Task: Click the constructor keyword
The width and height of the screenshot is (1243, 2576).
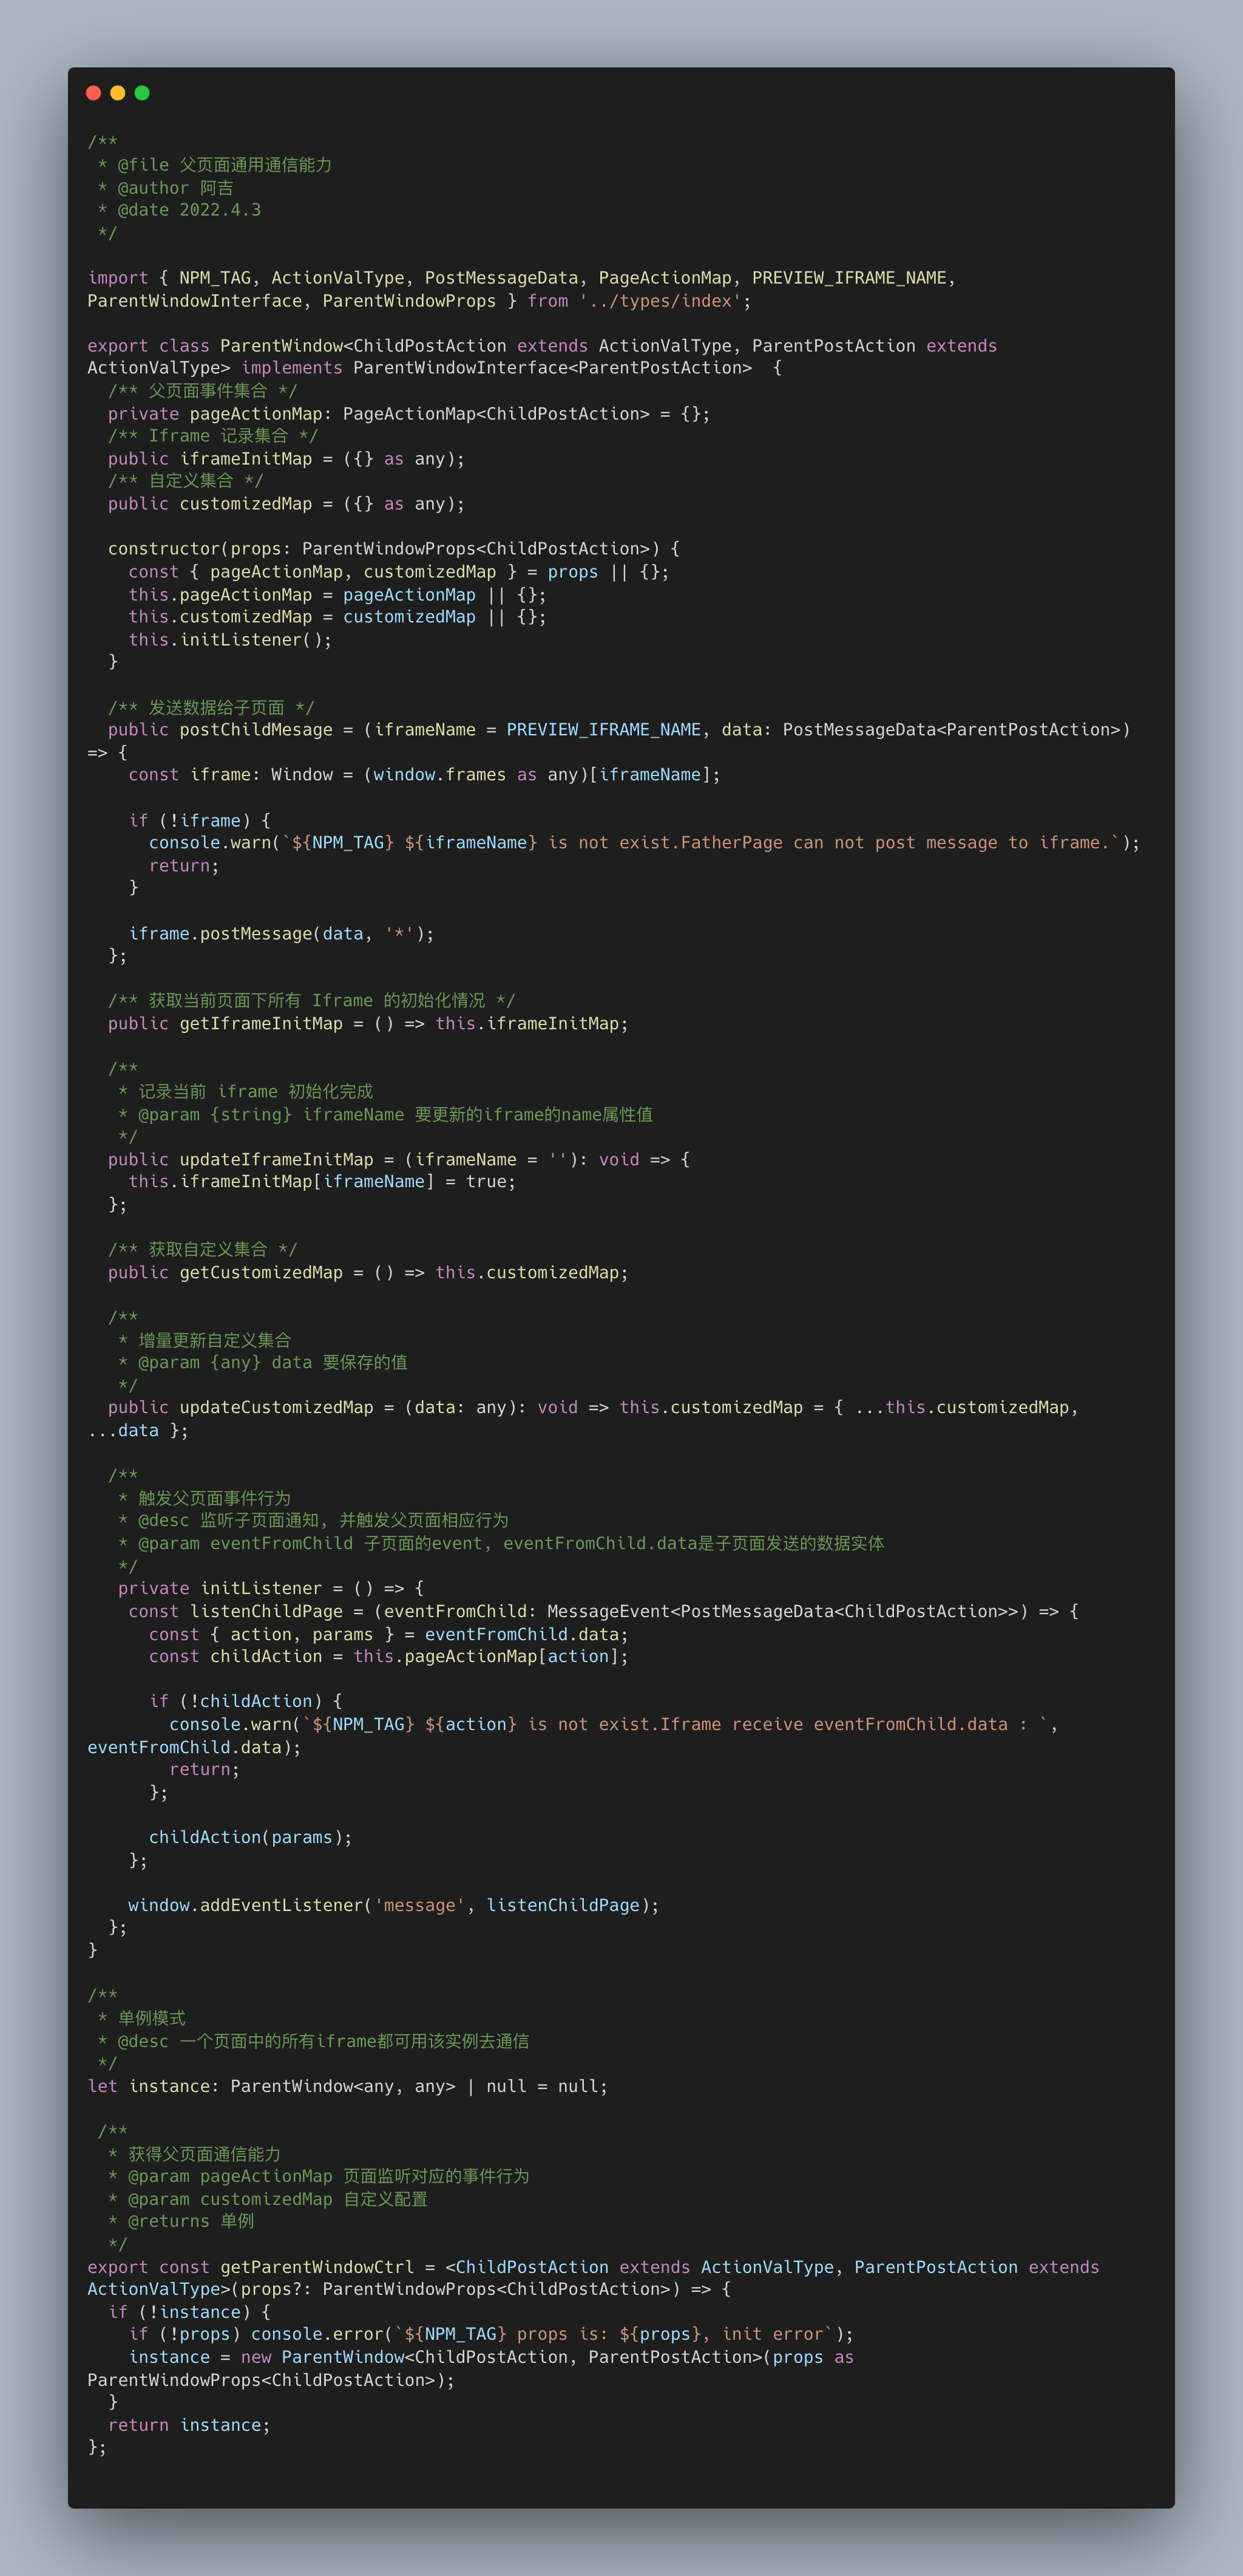Action: point(164,548)
